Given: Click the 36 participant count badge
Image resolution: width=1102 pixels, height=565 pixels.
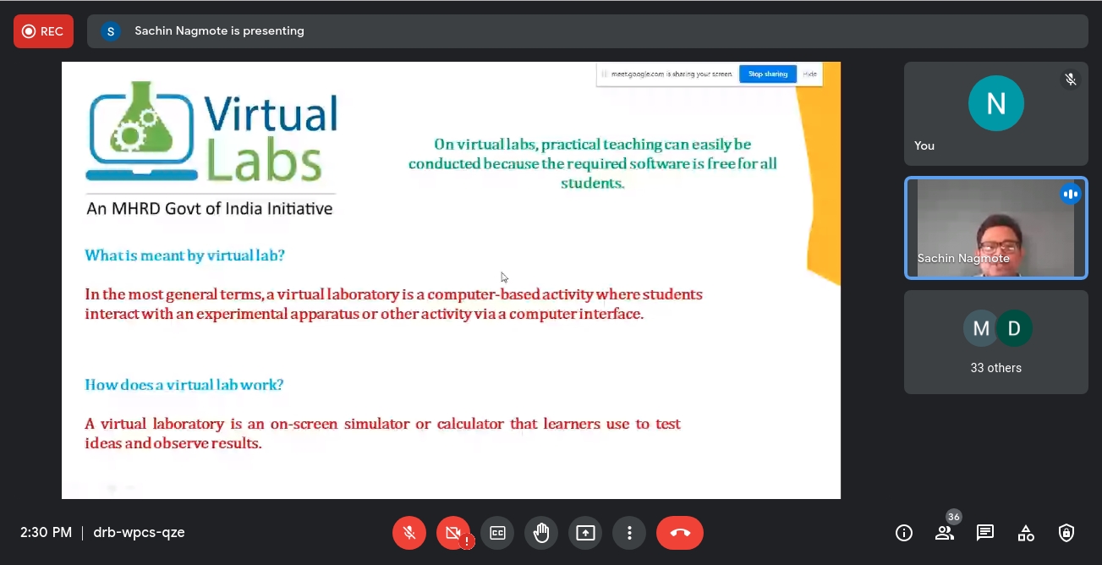Looking at the screenshot, I should click(x=954, y=517).
